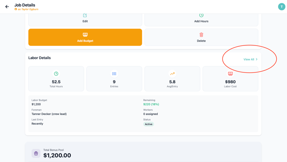Click the Labor Cost money icon
287x162 pixels.
[230, 73]
